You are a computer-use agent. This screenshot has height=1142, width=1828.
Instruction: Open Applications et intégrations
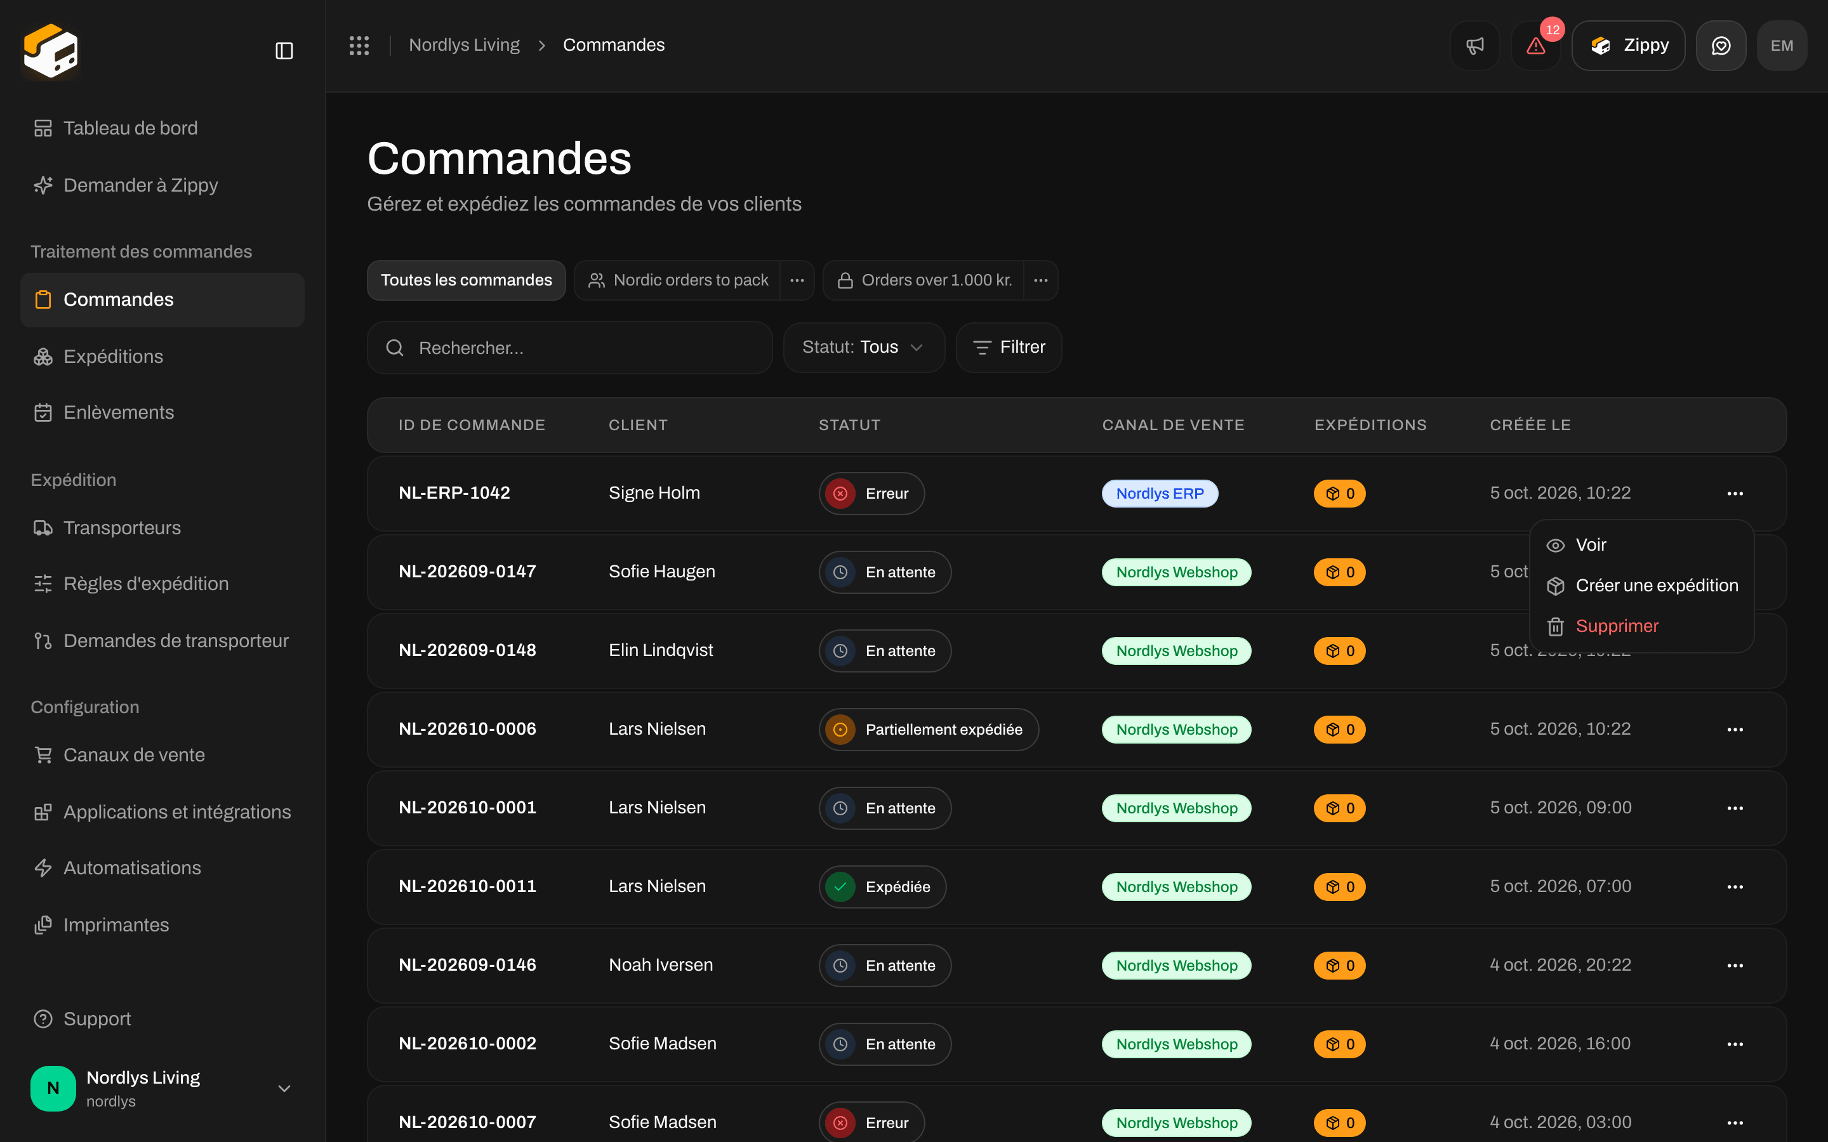tap(162, 812)
